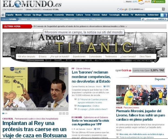Open the 'Soria ve encauzada' headline

coord(90,123)
